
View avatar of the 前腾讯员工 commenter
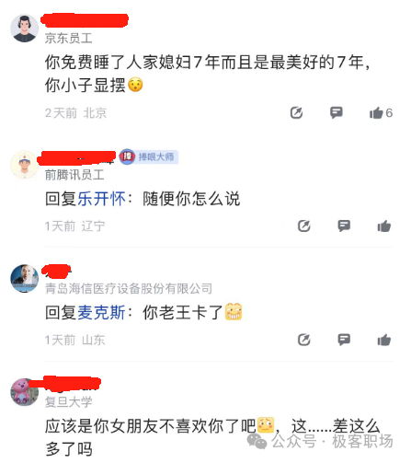(25, 165)
